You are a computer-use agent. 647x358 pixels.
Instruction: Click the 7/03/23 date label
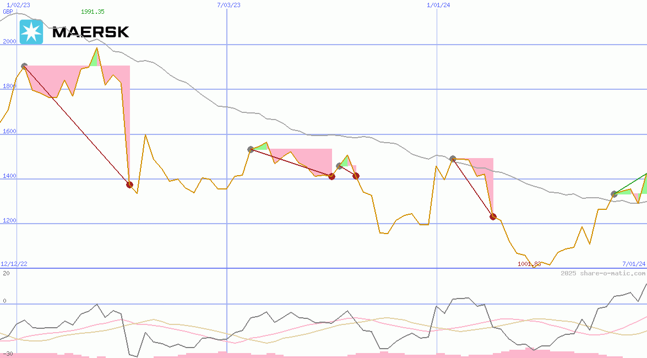[229, 5]
